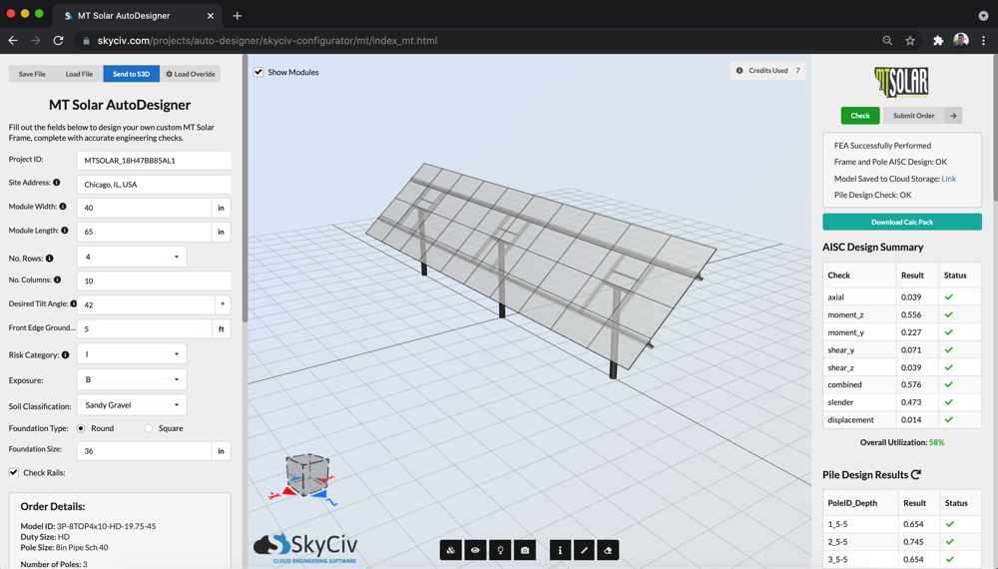Click the Project ID input field
The image size is (998, 569).
154,161
